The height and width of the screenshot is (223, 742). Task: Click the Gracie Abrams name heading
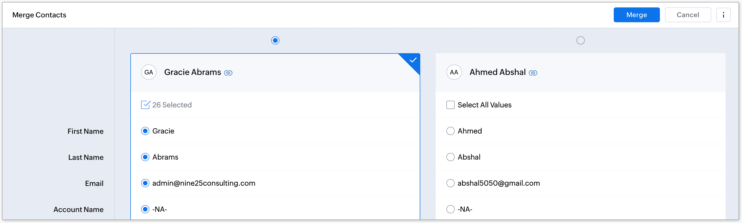click(192, 72)
